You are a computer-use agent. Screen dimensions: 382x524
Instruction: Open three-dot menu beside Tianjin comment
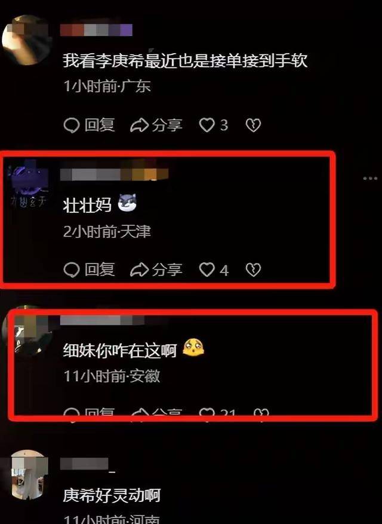[370, 179]
